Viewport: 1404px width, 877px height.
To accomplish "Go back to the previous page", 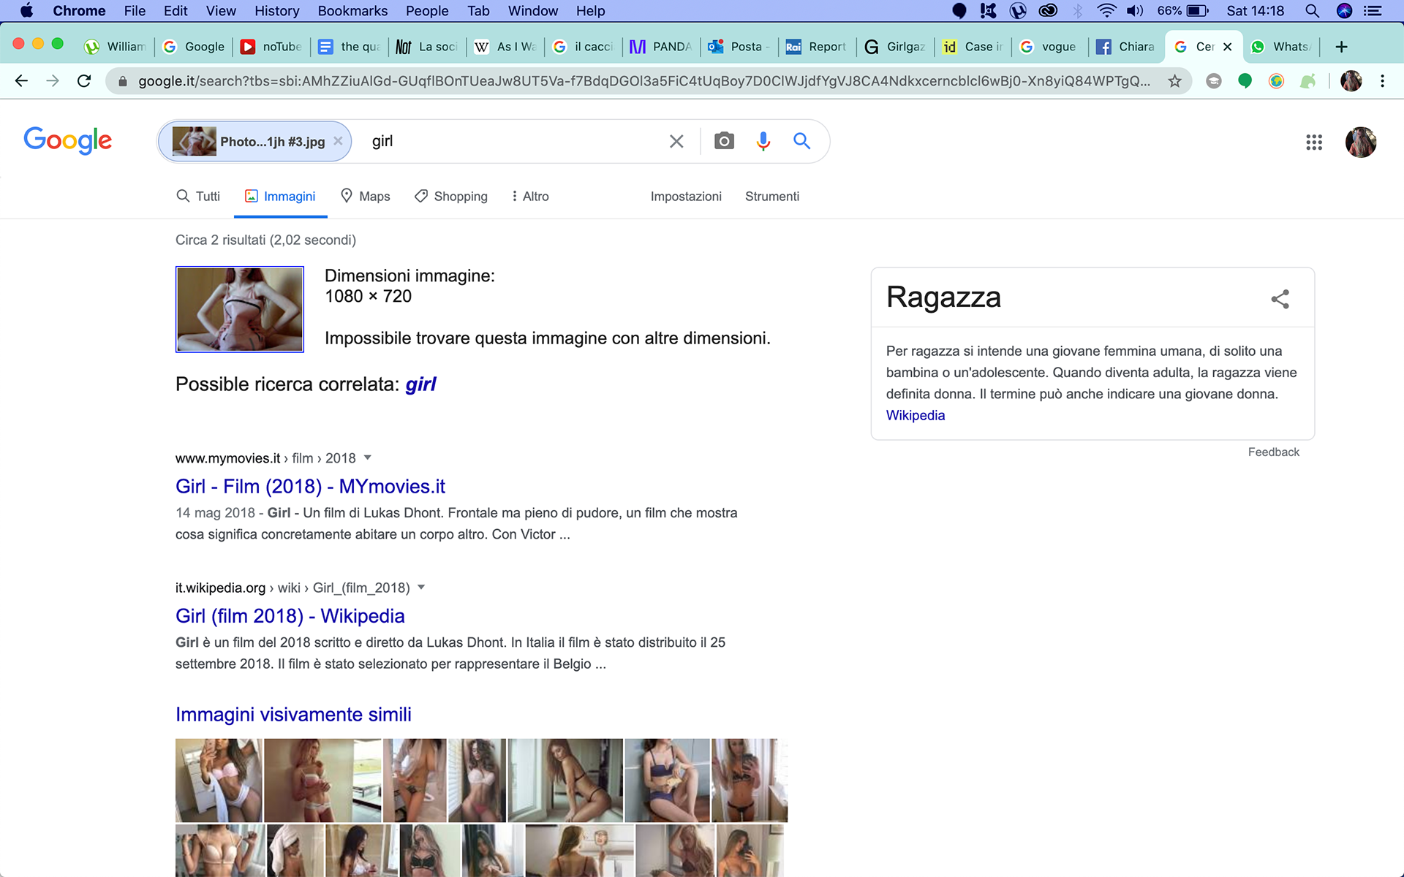I will tap(21, 81).
